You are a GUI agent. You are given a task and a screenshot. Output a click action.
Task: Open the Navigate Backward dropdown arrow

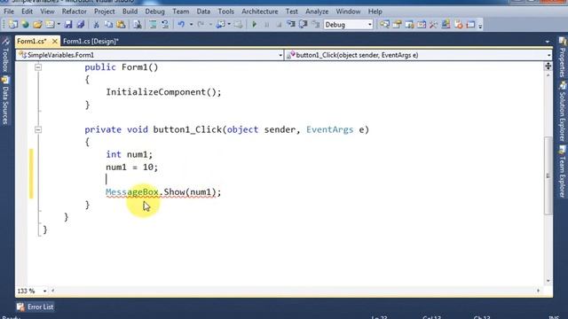(x=229, y=25)
